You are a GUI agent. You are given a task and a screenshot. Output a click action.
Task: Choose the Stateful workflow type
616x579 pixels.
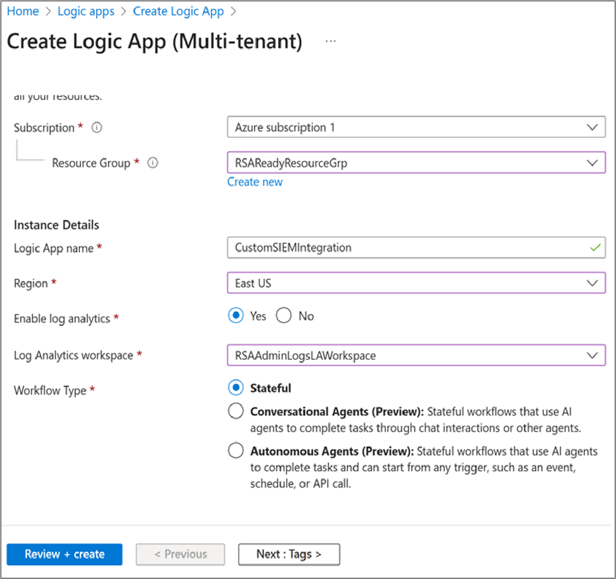(x=236, y=388)
